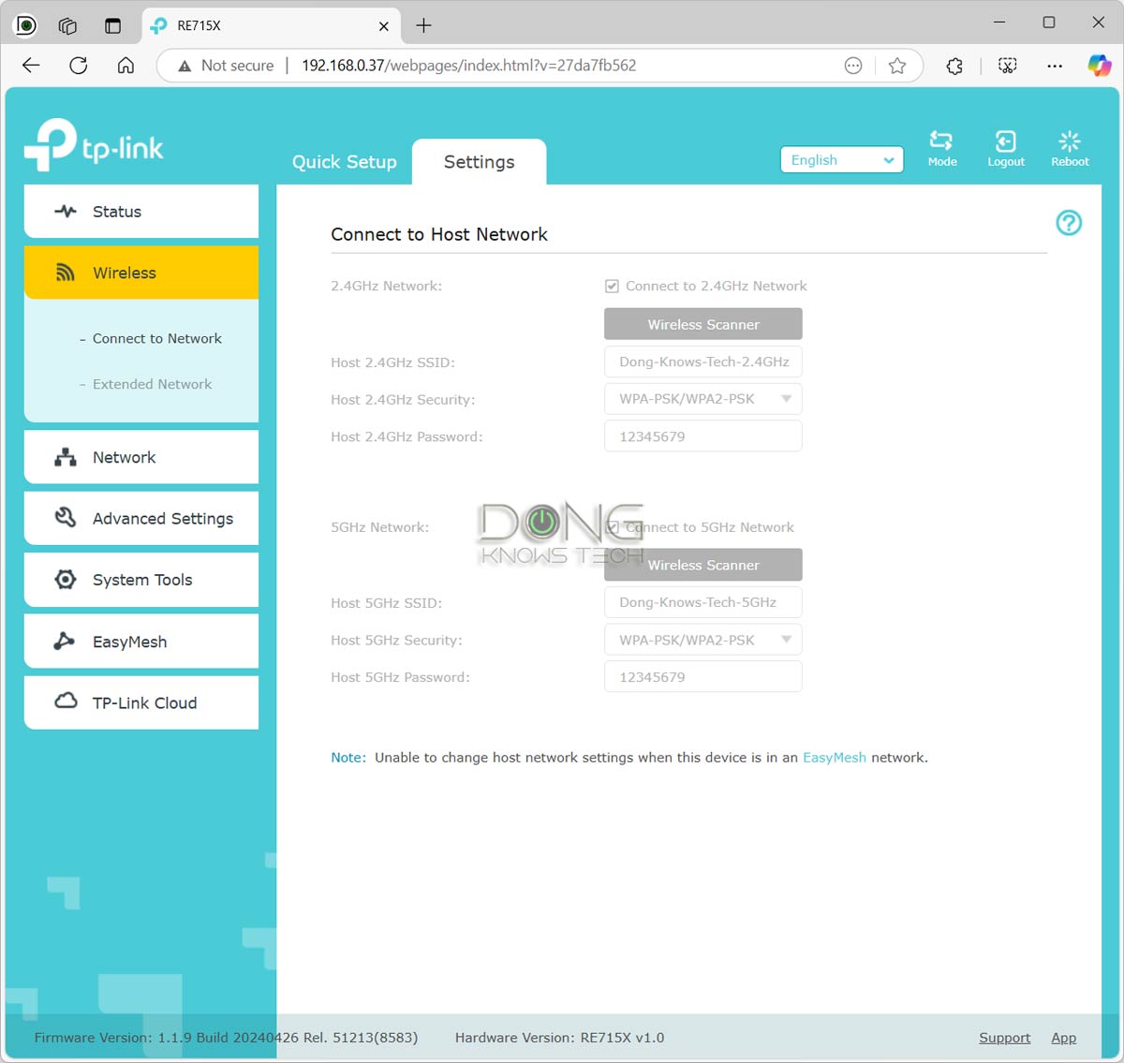Screen dimensions: 1124x1063
Task: Toggle Connect to 5GHz Network
Action: point(613,527)
